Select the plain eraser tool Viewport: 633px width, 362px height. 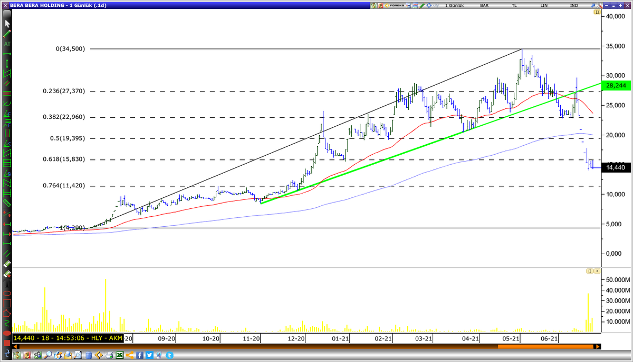point(7,264)
